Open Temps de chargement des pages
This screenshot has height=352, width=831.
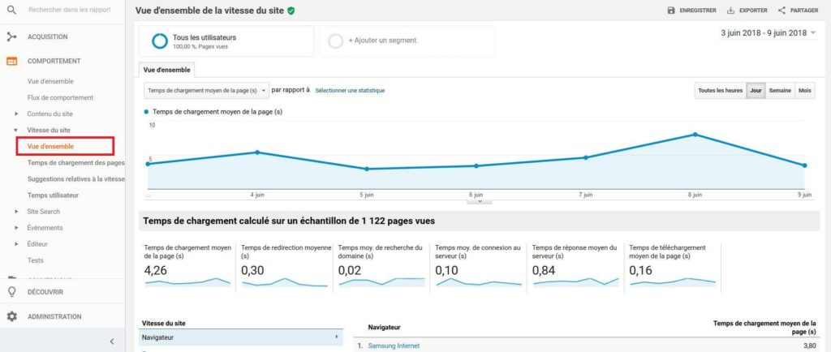pos(76,162)
